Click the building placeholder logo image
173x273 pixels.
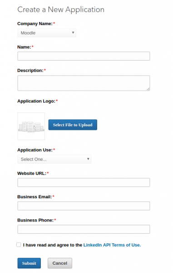31,126
